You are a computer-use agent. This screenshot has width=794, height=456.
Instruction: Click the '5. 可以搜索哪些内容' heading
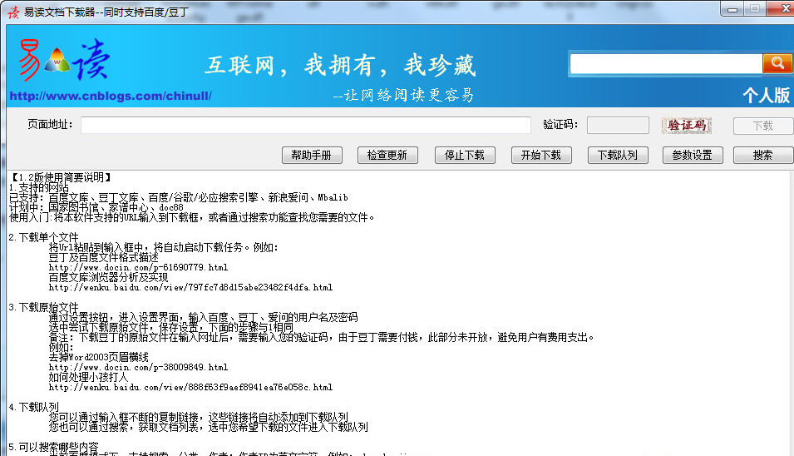tap(54, 447)
